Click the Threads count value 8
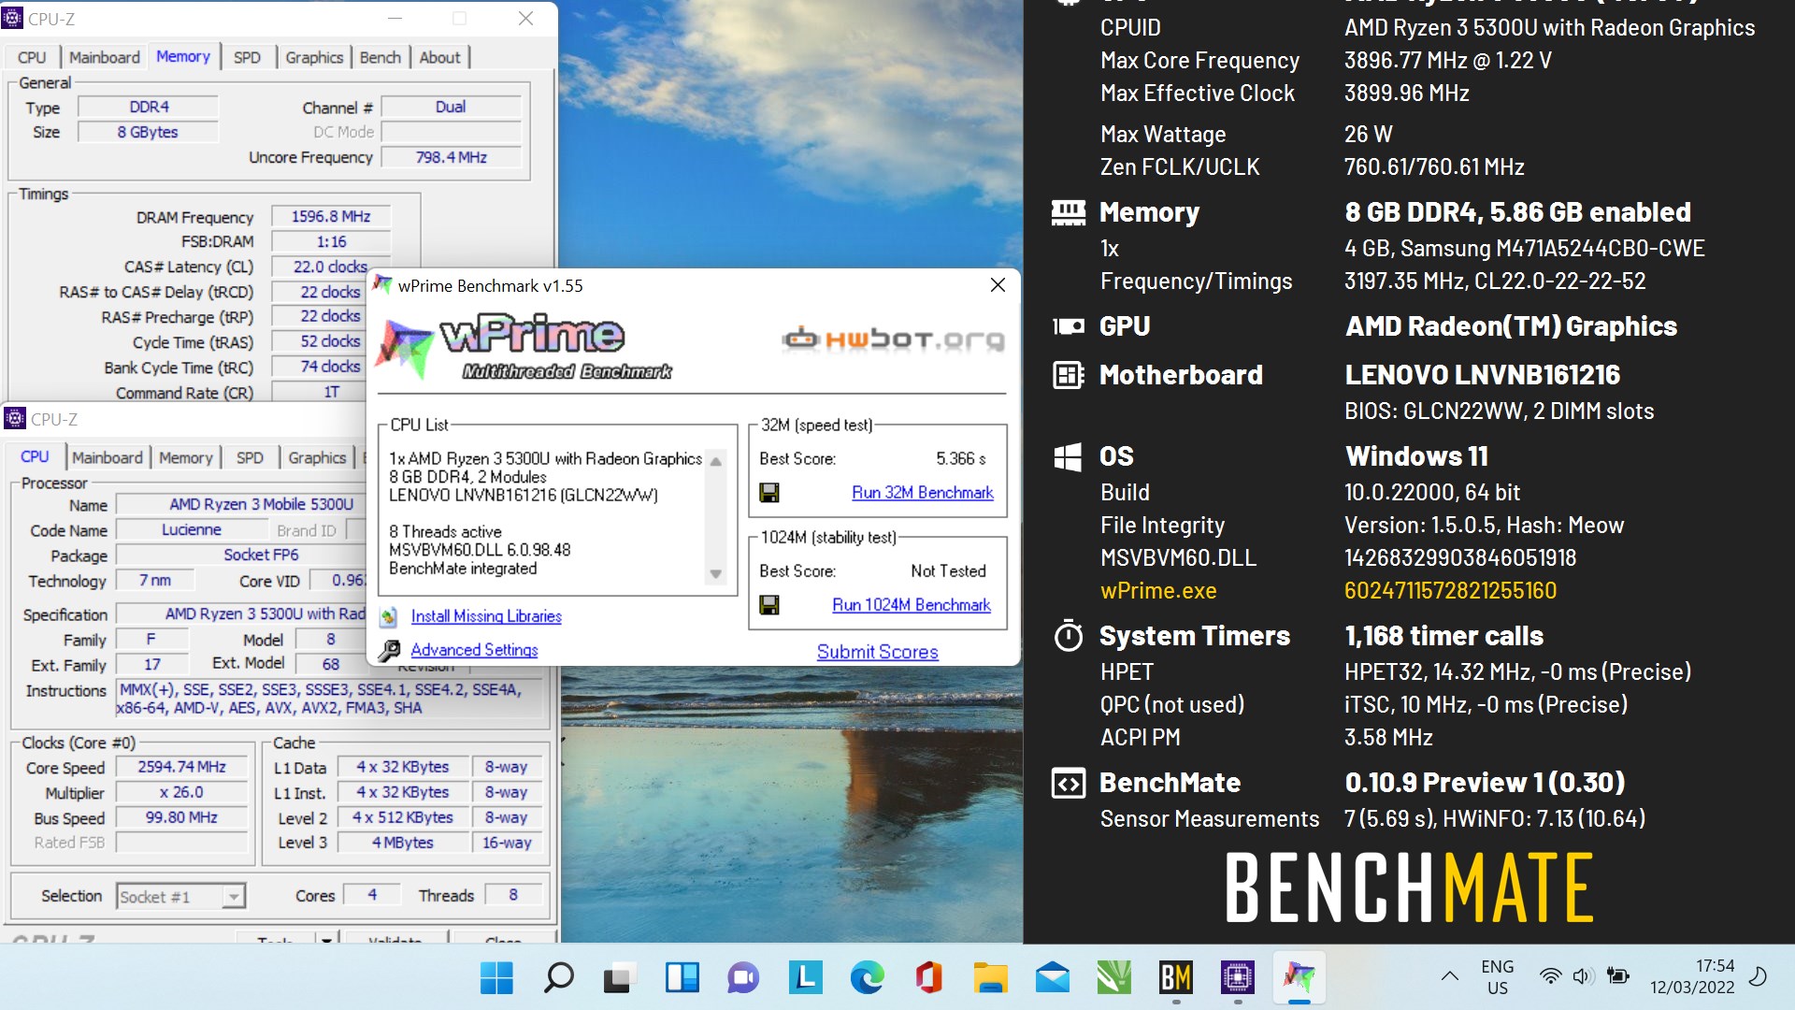 pyautogui.click(x=513, y=895)
